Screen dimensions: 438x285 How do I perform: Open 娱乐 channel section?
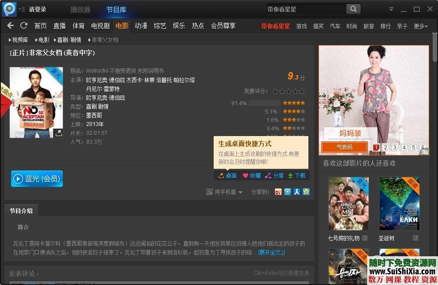(179, 26)
